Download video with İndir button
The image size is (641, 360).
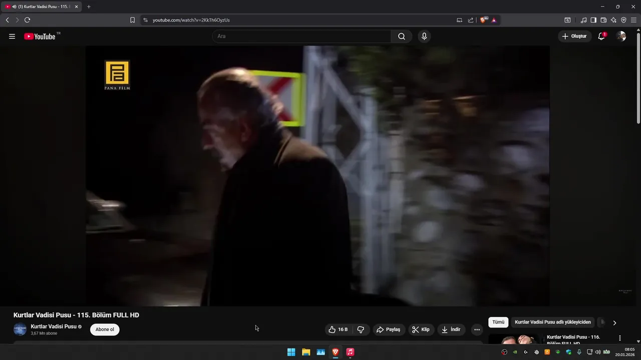pyautogui.click(x=450, y=329)
